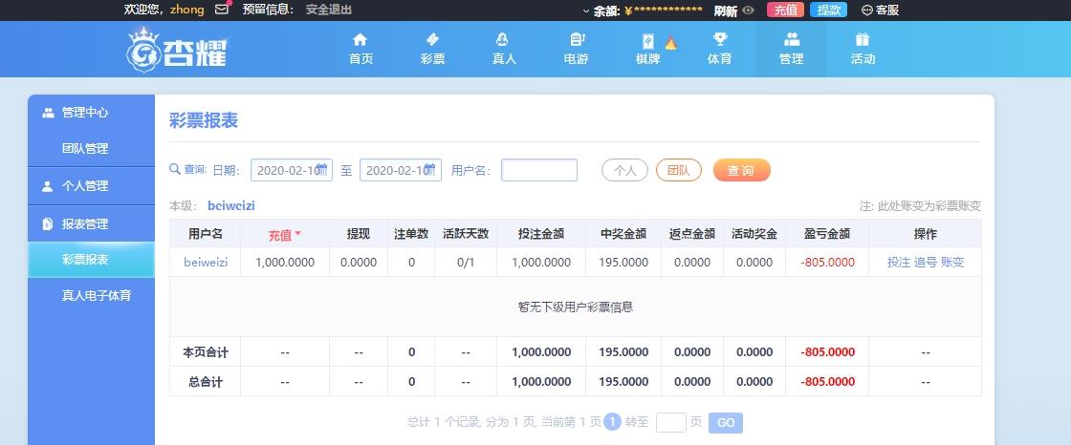Click the 体育 sports trophy icon
Screen dimensions: 1071x445
[719, 40]
